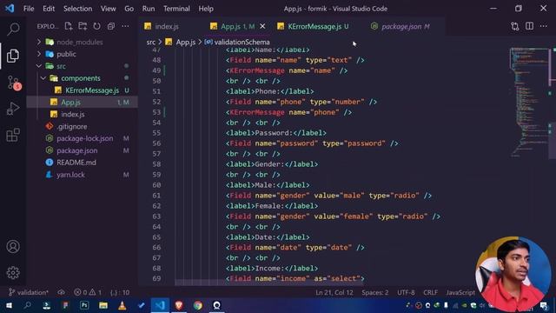Image resolution: width=556 pixels, height=313 pixels.
Task: Create a new folder in Explorer
Action: pos(83,26)
